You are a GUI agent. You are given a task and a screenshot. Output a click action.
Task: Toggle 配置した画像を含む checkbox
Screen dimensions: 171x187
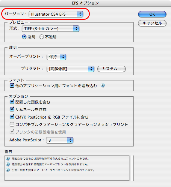pos(12,102)
